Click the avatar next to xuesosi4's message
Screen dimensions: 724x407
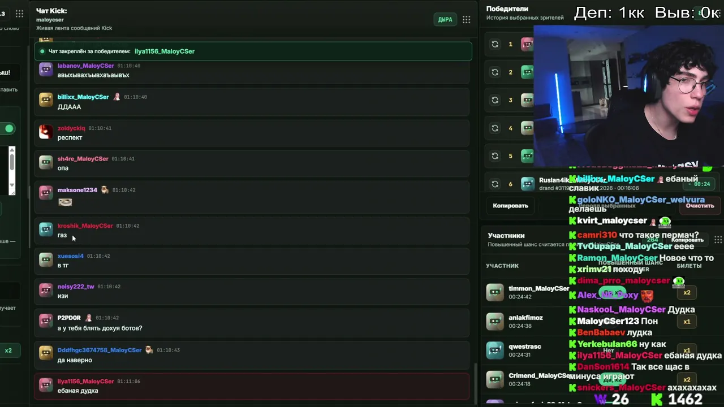coord(46,260)
